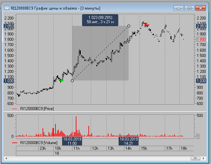
Task: Click the 2 053 label on left axis
Action: [9, 26]
